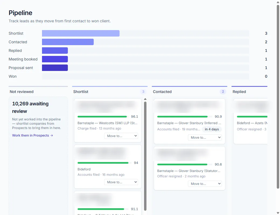Click the Shortlist column scrollbar
Screen dimensions: 280x215
click(145, 156)
